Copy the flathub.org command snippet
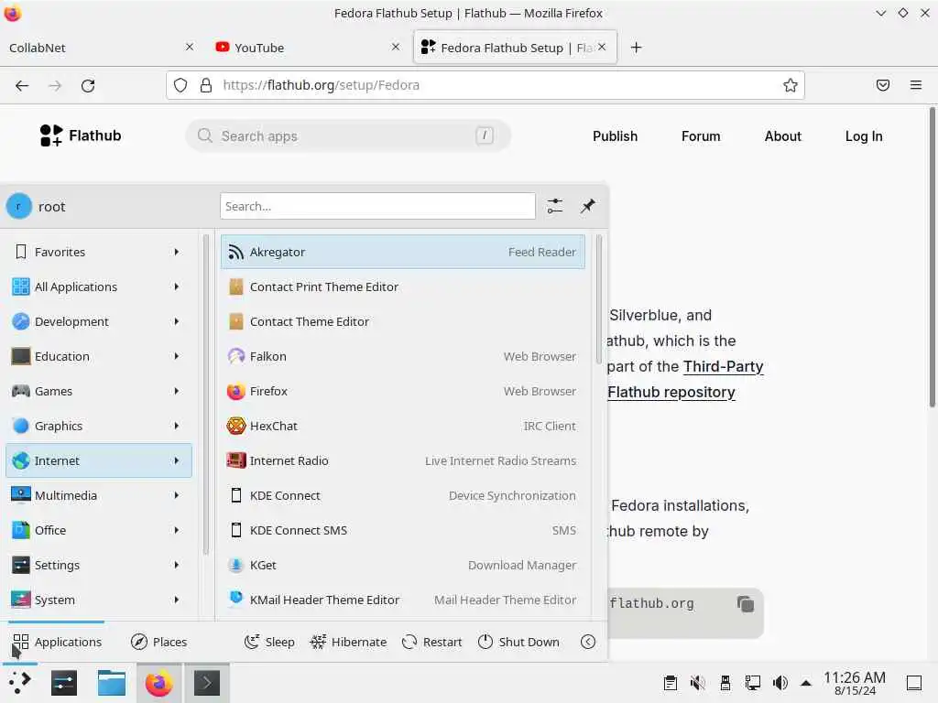This screenshot has height=703, width=938. [746, 604]
